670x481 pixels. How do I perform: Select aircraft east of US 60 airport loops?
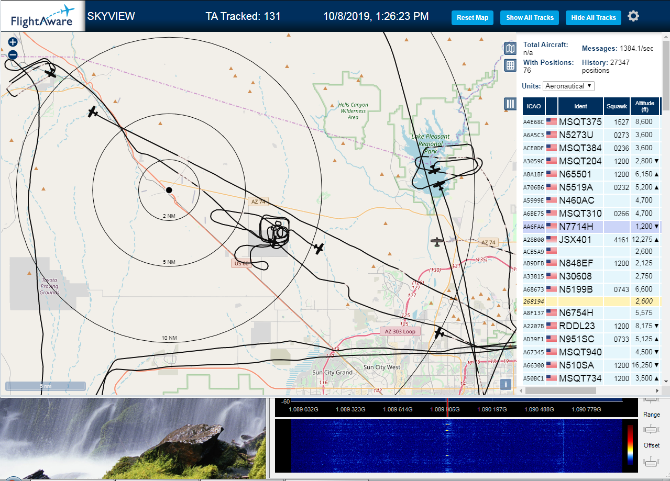(x=318, y=248)
